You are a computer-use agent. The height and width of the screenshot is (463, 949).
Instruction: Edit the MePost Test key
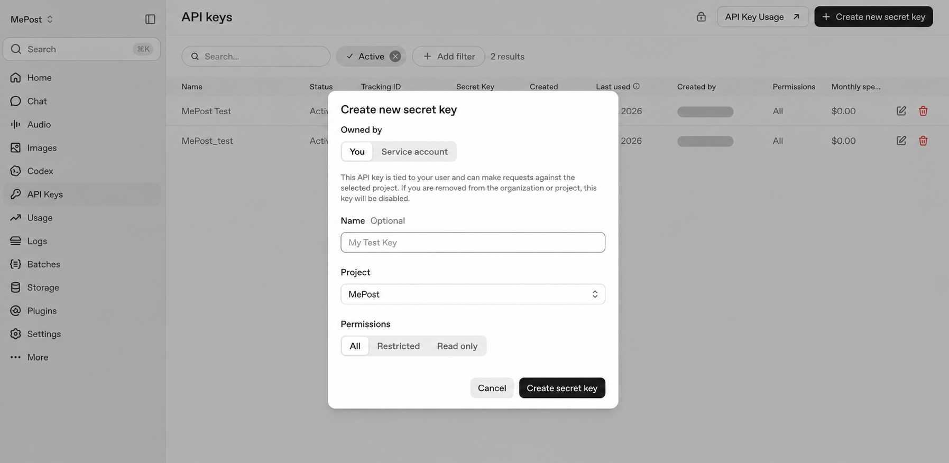tap(901, 111)
